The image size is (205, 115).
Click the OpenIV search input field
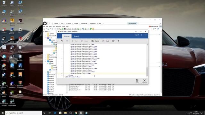tap(149, 23)
